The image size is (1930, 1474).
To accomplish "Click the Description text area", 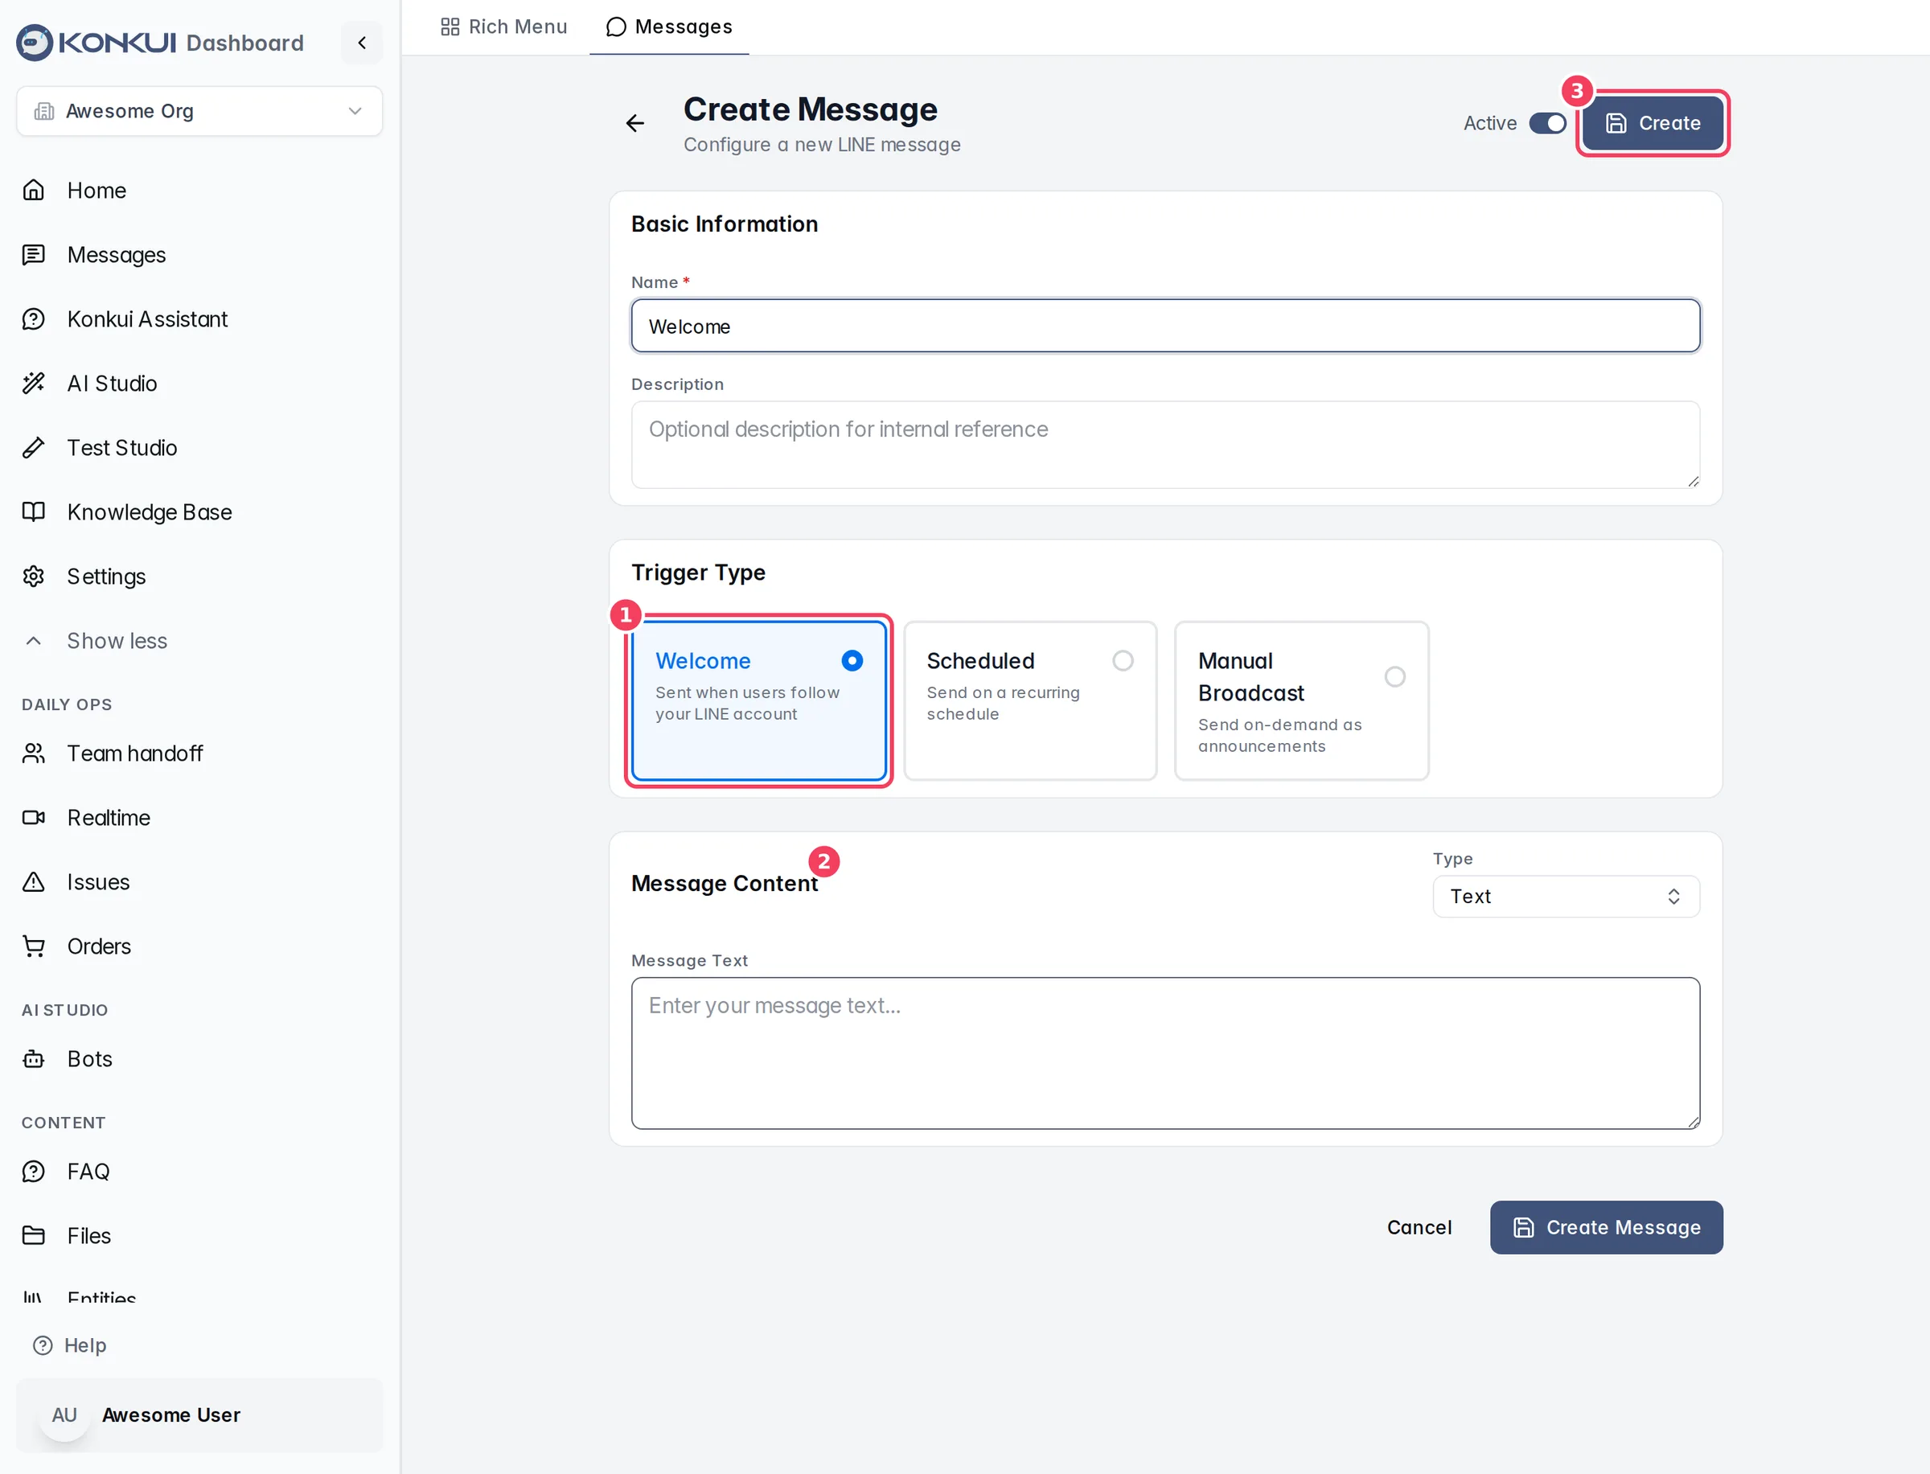I will click(x=1165, y=444).
